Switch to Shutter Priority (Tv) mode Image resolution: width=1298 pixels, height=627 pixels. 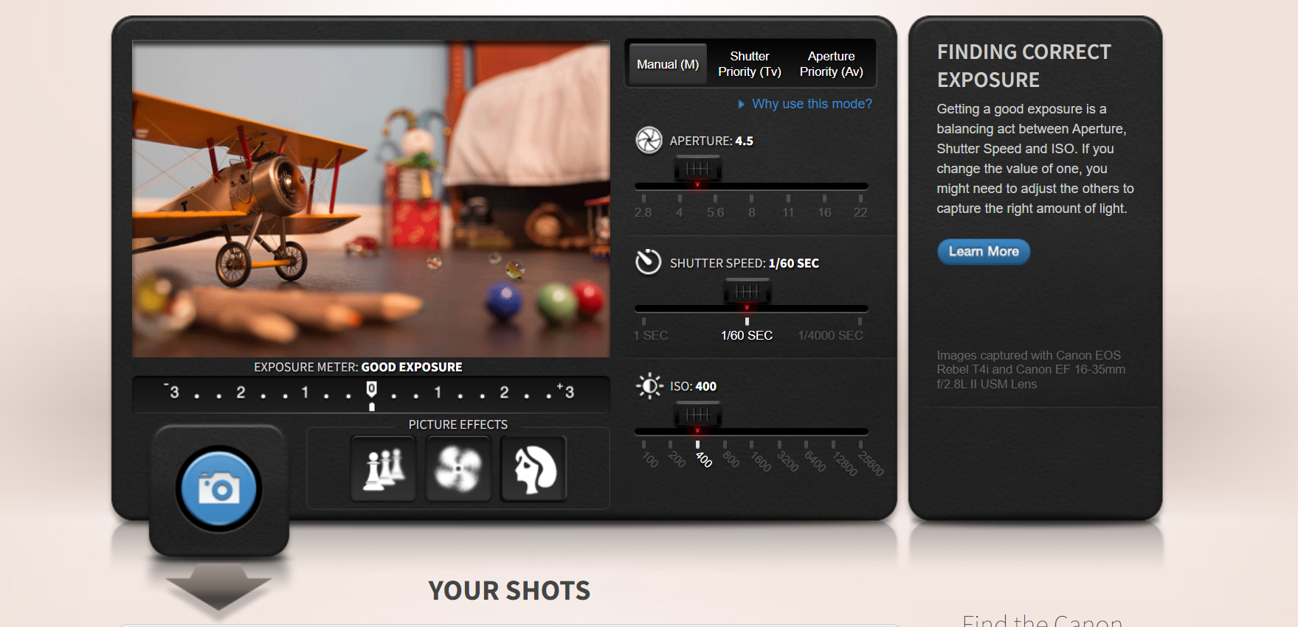pos(750,64)
